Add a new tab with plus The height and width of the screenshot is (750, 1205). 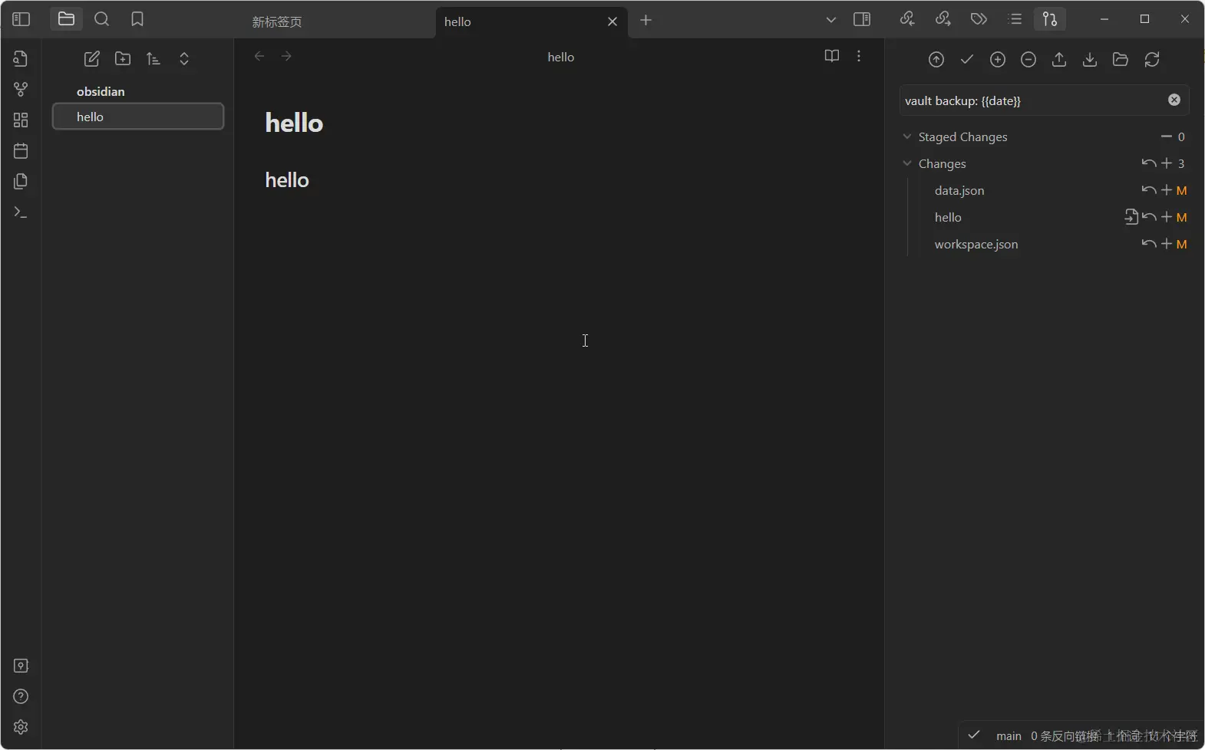click(x=646, y=20)
